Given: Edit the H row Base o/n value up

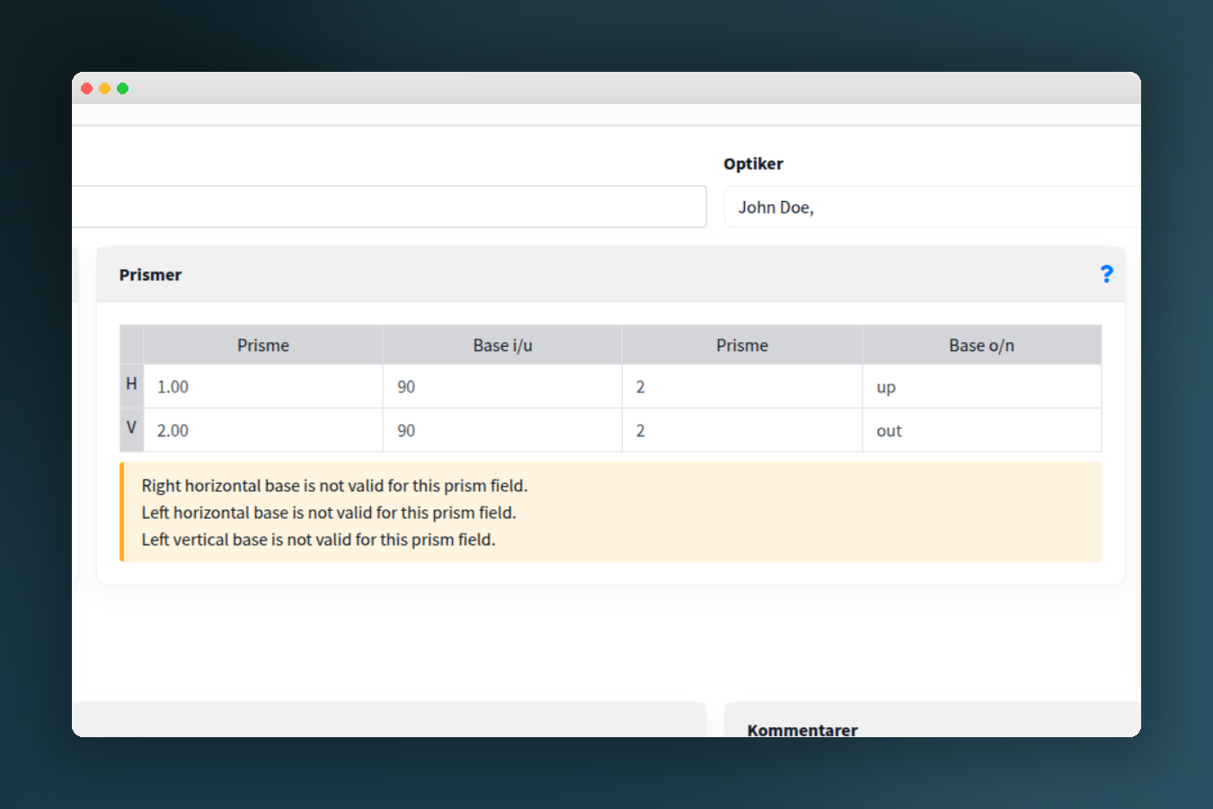Looking at the screenshot, I should coord(982,387).
